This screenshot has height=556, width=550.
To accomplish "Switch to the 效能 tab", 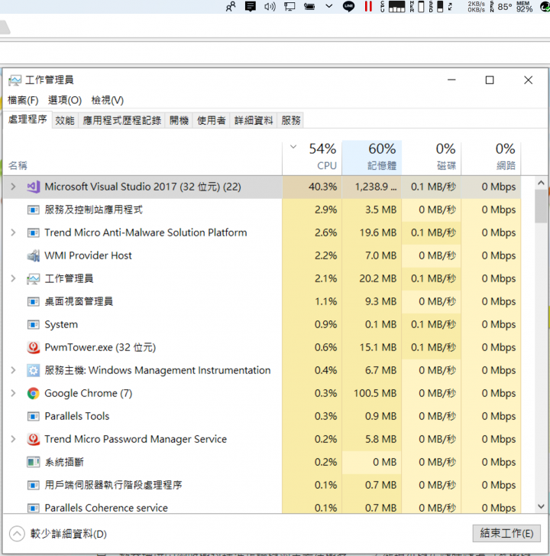I will coord(65,121).
